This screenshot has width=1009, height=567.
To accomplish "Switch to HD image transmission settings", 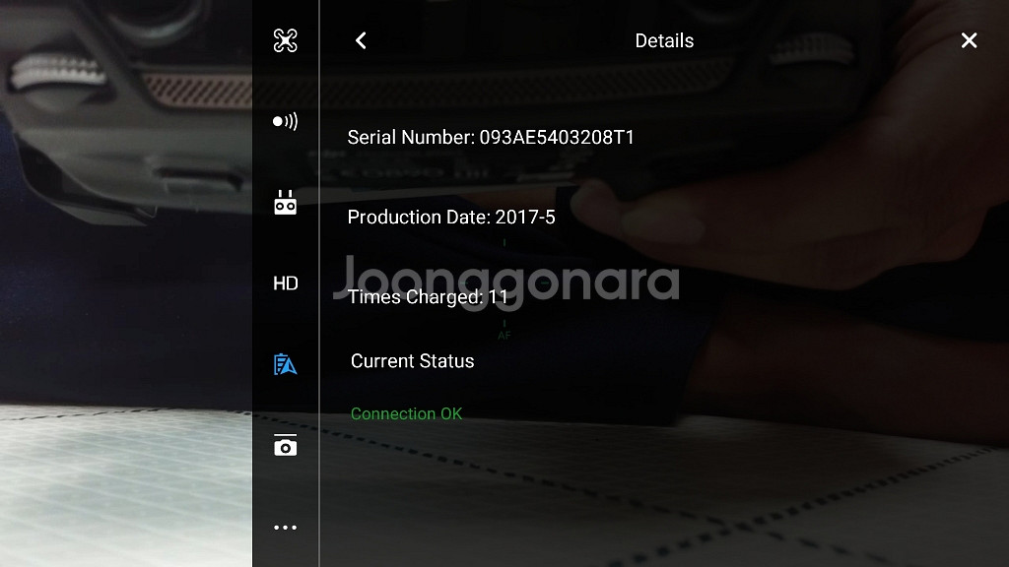I will point(285,283).
